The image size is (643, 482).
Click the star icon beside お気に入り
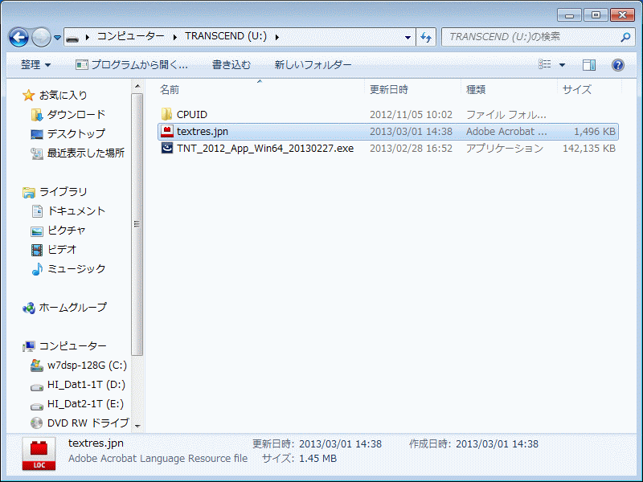click(29, 95)
